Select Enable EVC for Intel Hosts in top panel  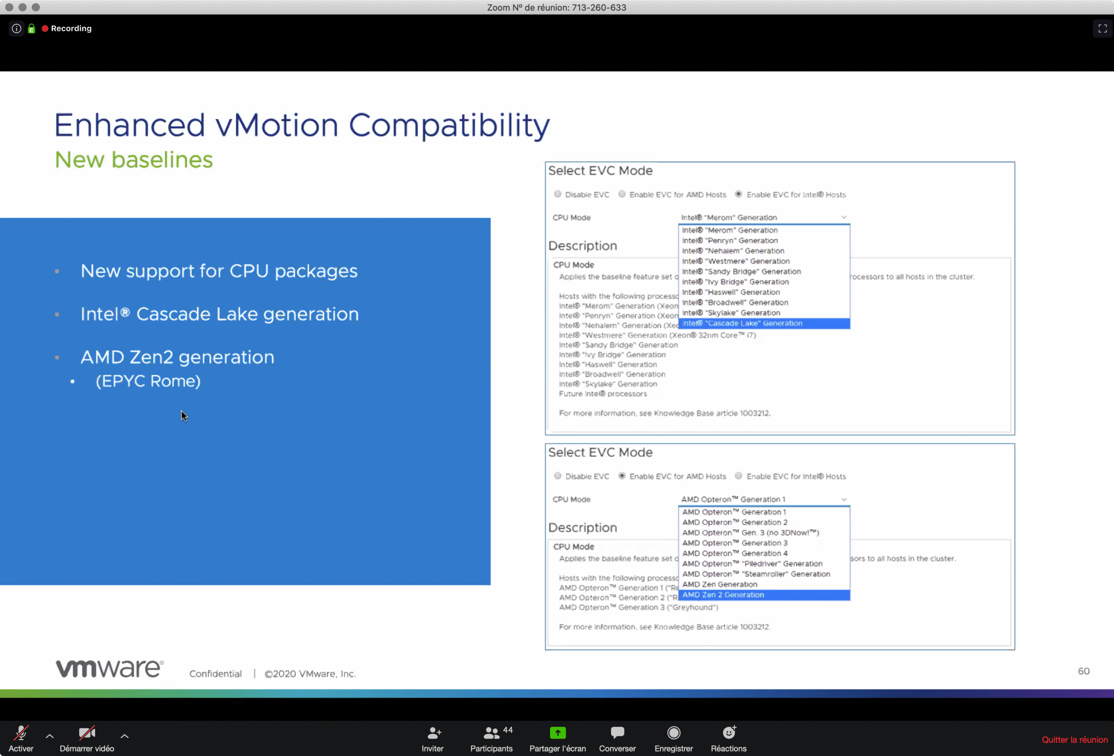click(738, 194)
